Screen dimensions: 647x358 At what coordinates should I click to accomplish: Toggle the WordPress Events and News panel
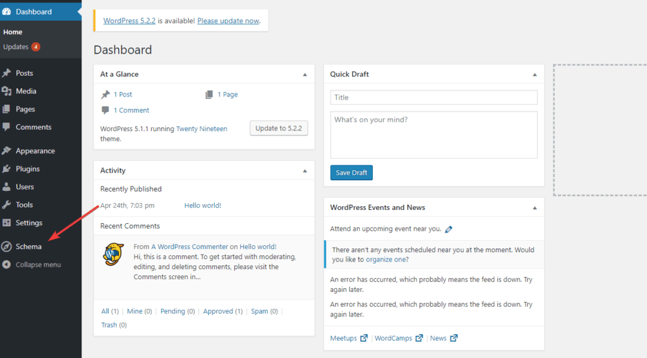[535, 208]
